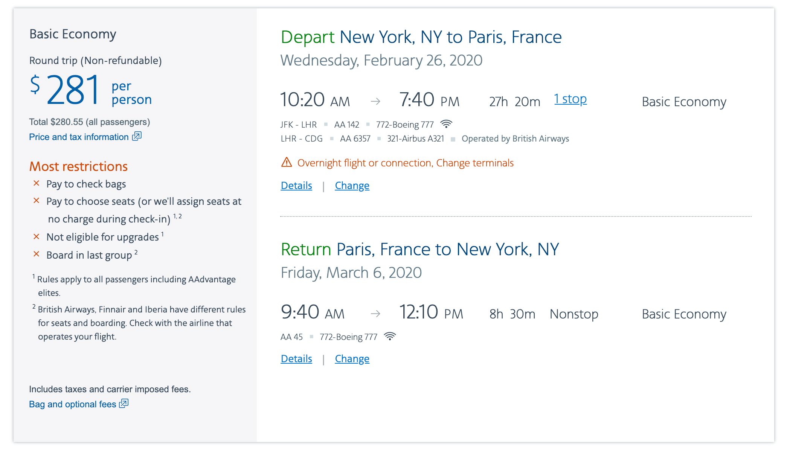Image resolution: width=787 pixels, height=451 pixels.
Task: Click the arrow between 9:40 AM and 12:10 PM
Action: (375, 314)
